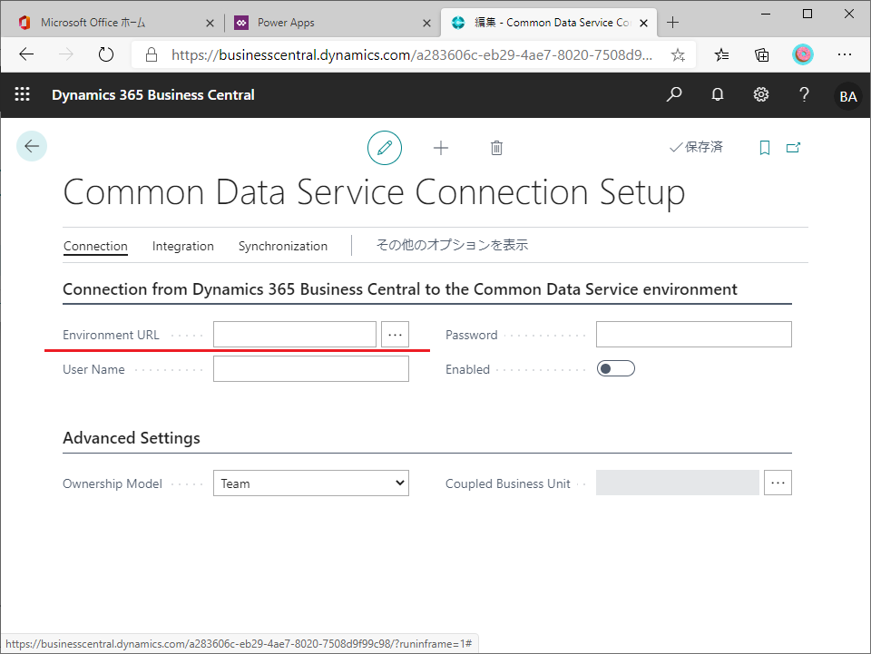The width and height of the screenshot is (871, 654).
Task: Click the browser refresh button
Action: click(105, 54)
